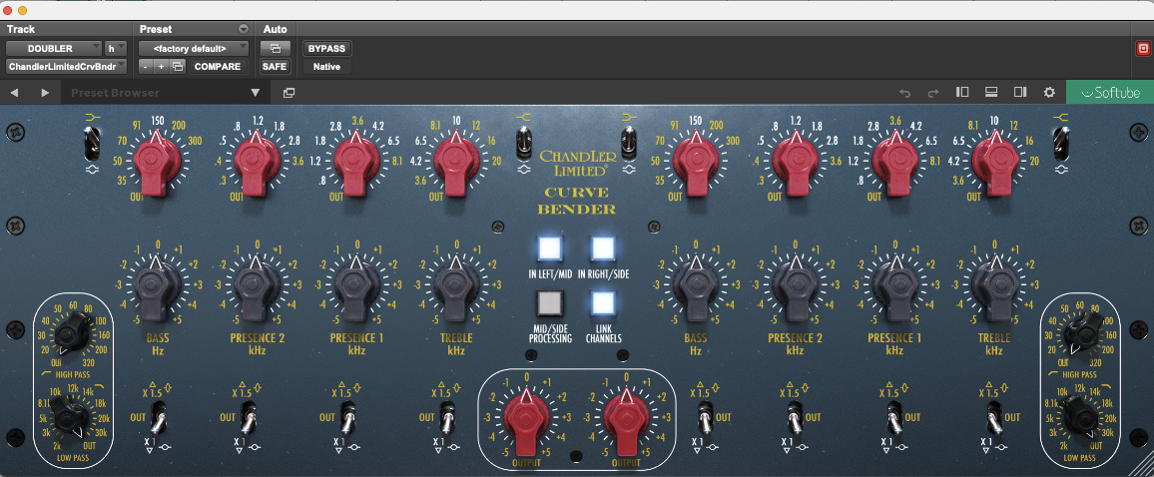Click the Softube logo button

coord(1110,93)
